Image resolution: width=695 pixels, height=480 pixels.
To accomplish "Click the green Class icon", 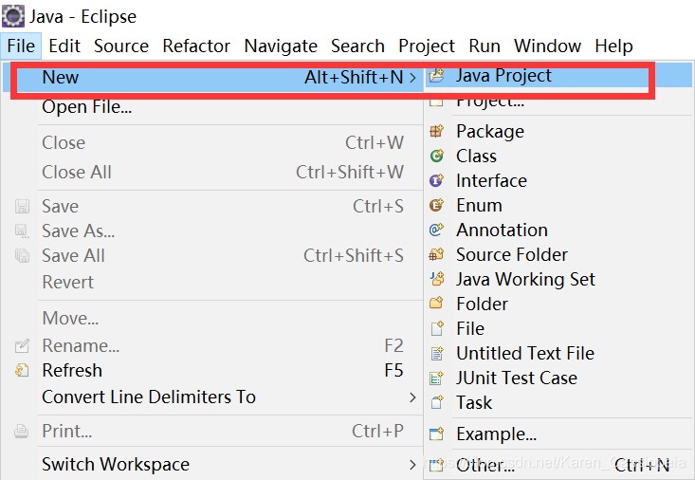I will point(436,157).
